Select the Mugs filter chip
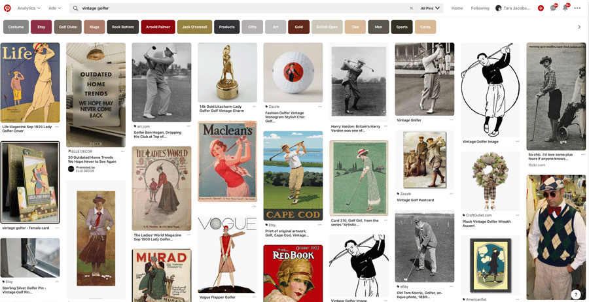 94,27
